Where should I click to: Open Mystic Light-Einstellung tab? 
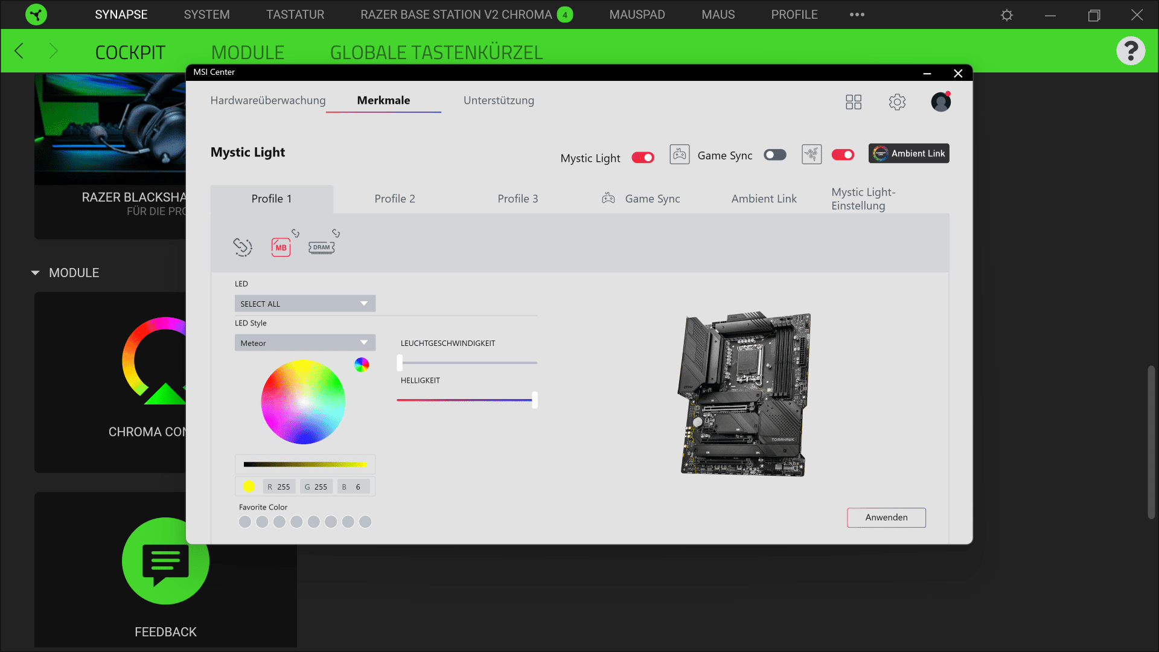[863, 199]
